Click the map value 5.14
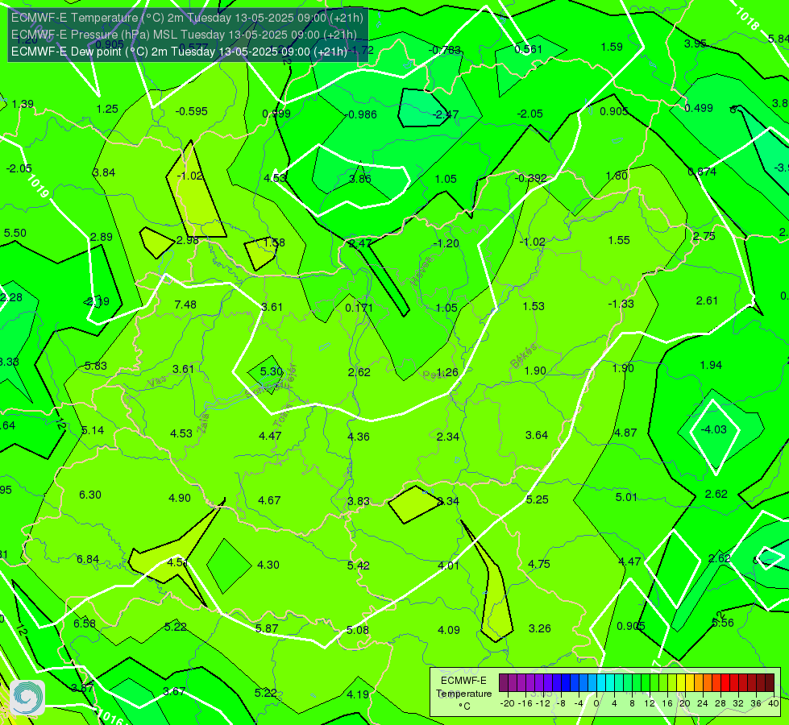 93,431
